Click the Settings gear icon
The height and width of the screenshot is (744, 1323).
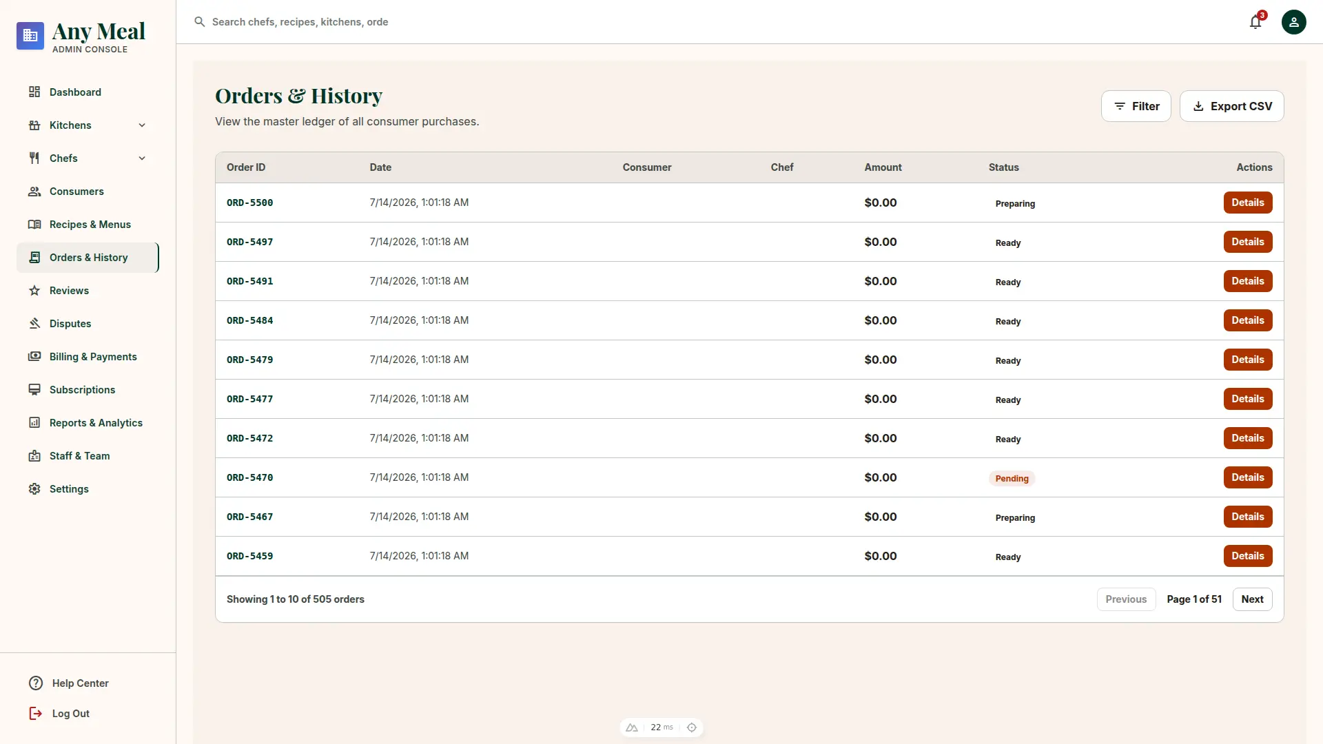tap(34, 489)
